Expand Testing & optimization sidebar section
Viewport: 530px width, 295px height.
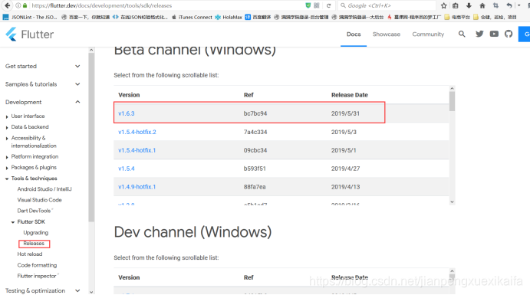click(43, 290)
